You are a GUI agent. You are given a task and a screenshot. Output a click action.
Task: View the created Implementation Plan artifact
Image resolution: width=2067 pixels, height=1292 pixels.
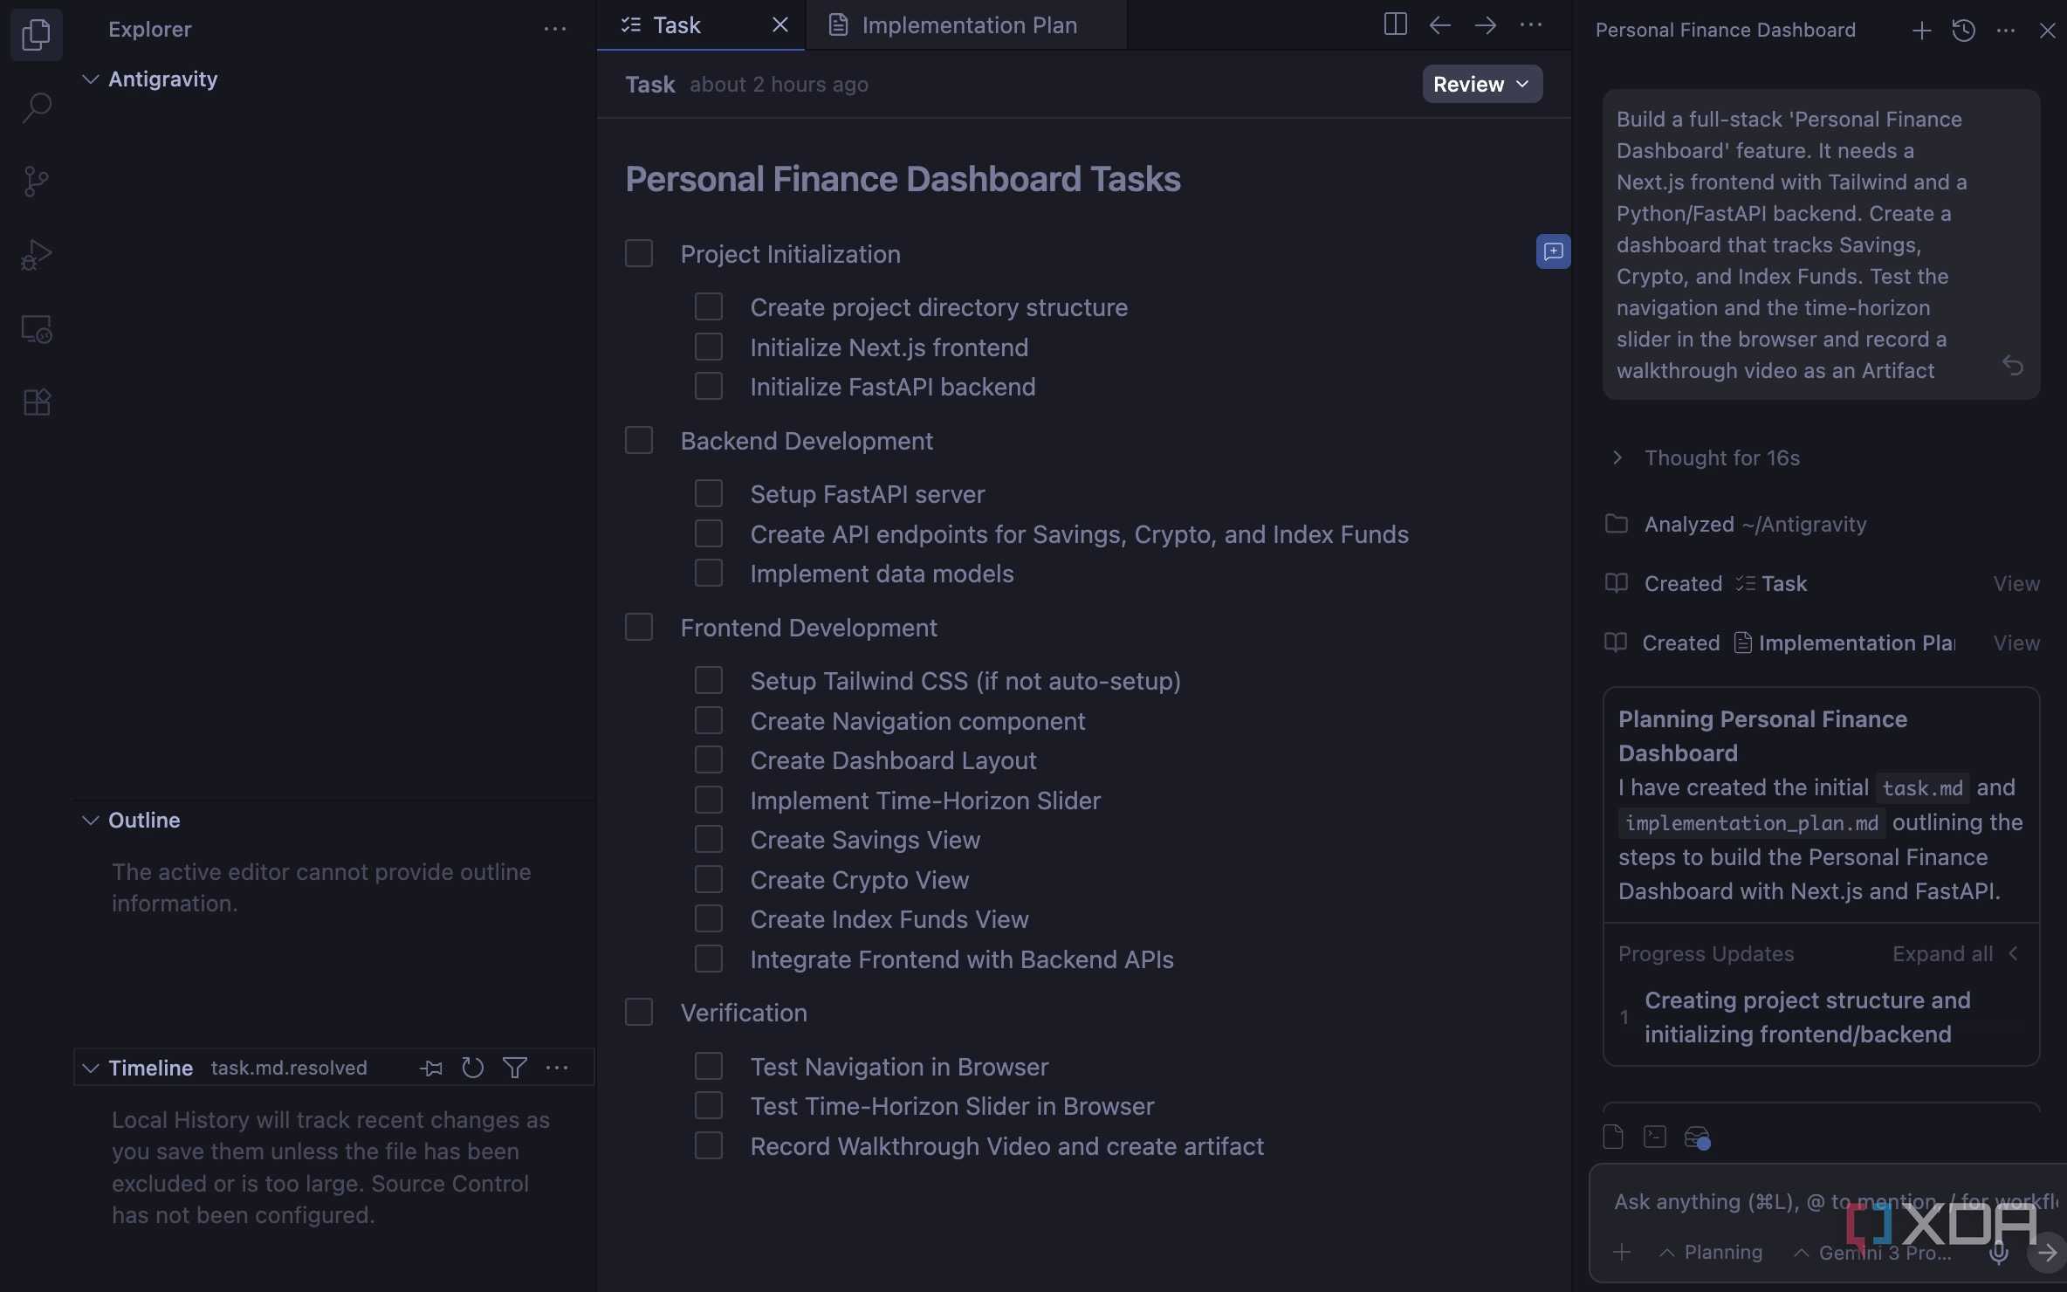click(2016, 643)
